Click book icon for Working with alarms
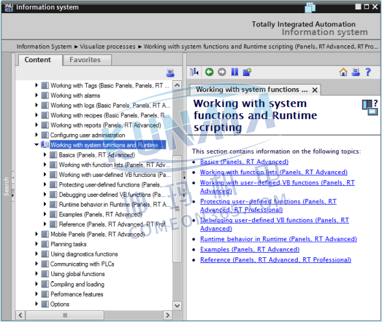The height and width of the screenshot is (322, 382). 45,95
